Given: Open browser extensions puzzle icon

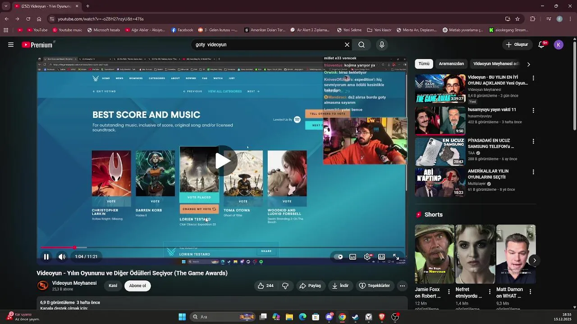Looking at the screenshot, I should click(x=533, y=19).
